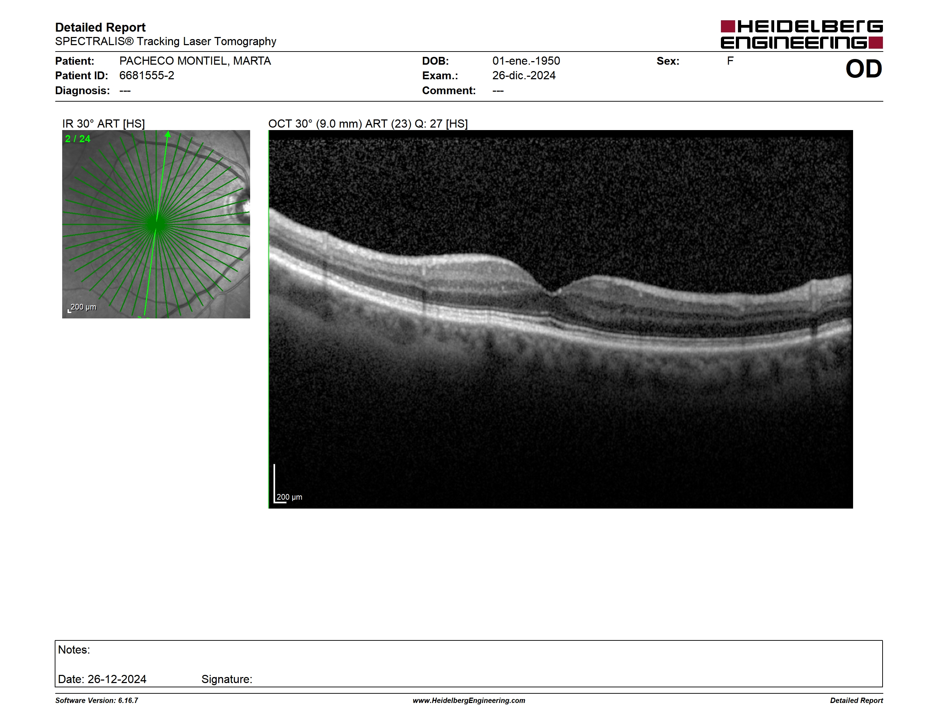The height and width of the screenshot is (725, 938).
Task: Click the Date: 26-12-2024 text
Action: click(x=102, y=679)
